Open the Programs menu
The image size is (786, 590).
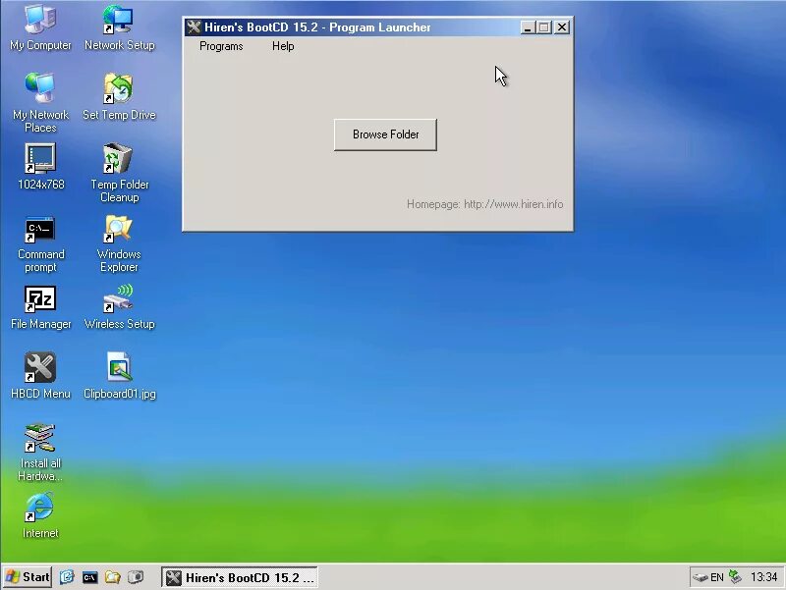coord(221,46)
